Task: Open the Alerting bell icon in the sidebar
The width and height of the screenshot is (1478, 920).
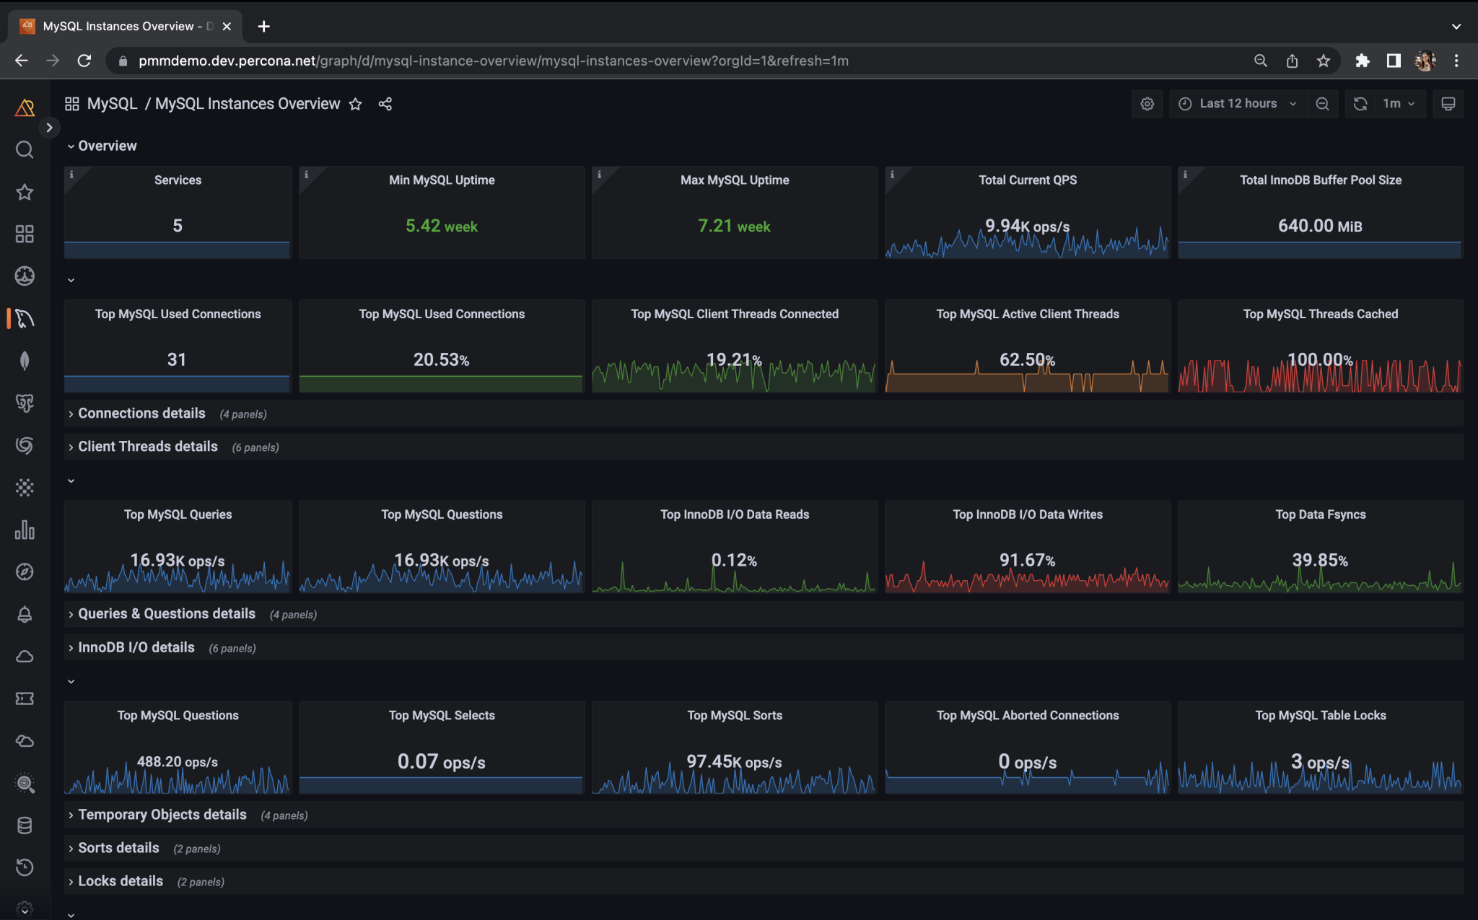Action: (25, 614)
